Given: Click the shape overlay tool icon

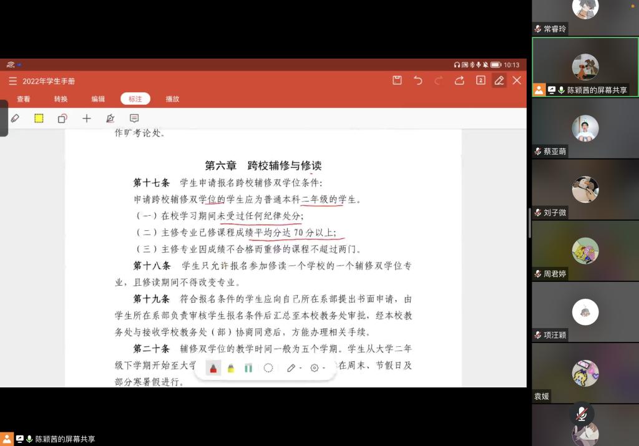Looking at the screenshot, I should tap(62, 118).
